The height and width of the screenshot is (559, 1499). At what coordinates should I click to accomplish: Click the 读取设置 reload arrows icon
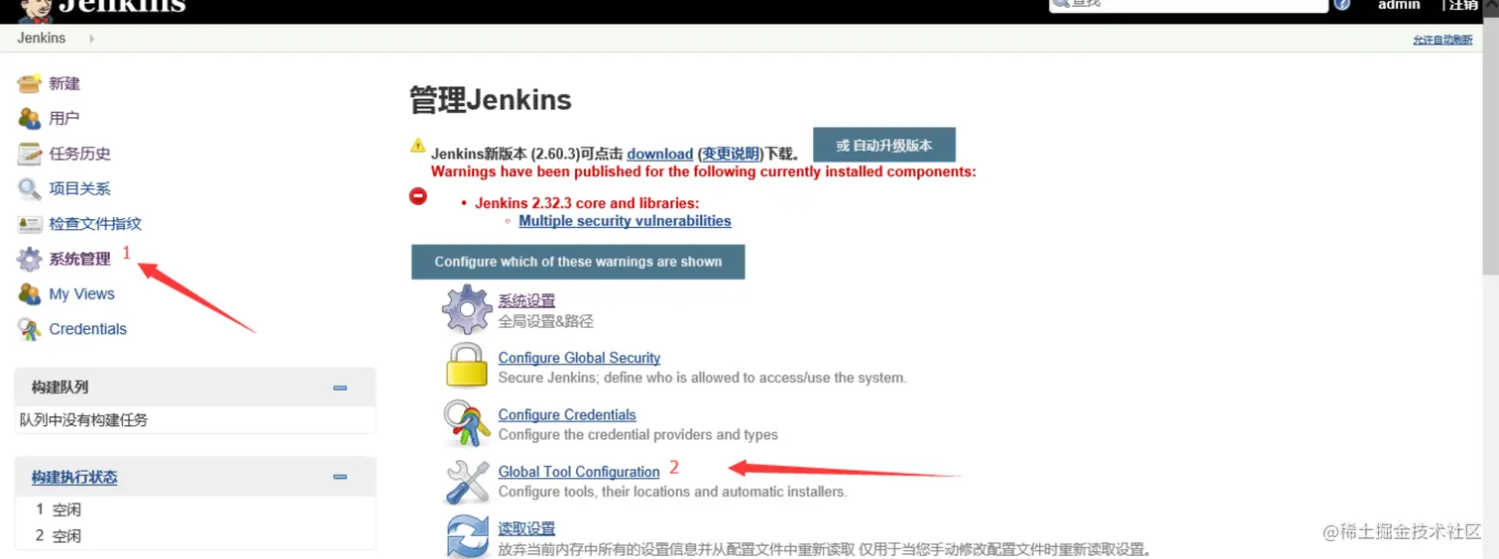(467, 536)
